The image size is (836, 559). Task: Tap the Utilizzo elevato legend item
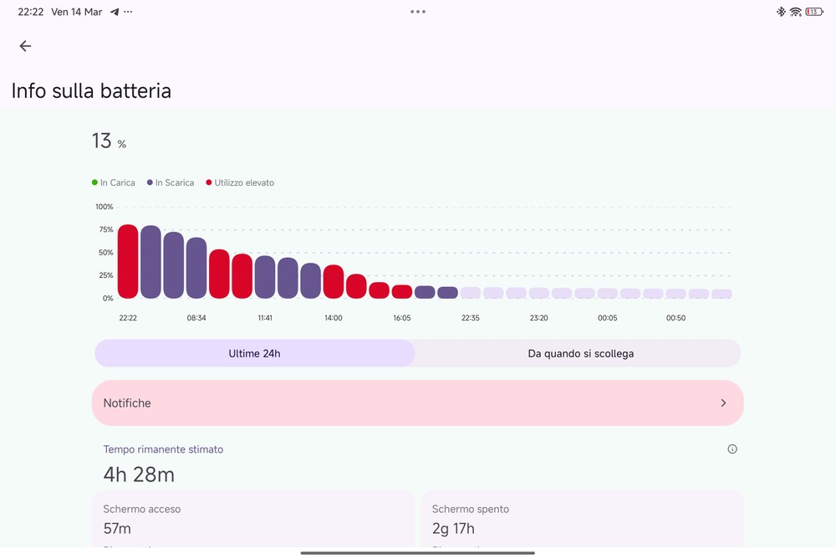[239, 182]
